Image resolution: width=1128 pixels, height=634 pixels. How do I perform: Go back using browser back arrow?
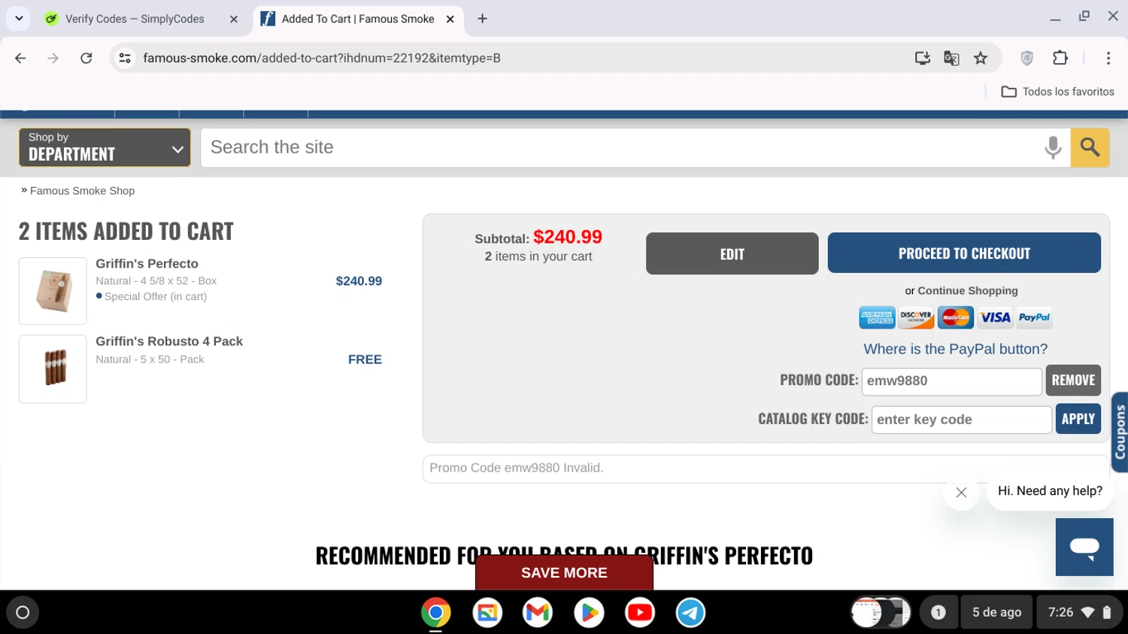point(20,58)
